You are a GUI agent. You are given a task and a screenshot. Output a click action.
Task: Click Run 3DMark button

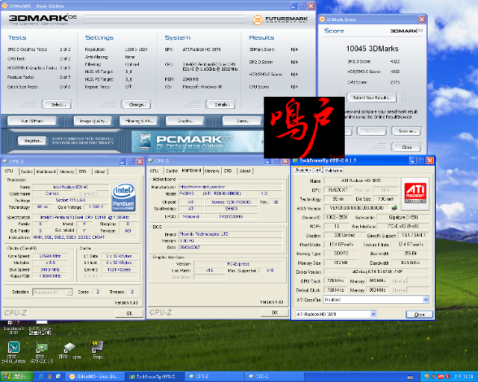click(x=31, y=121)
